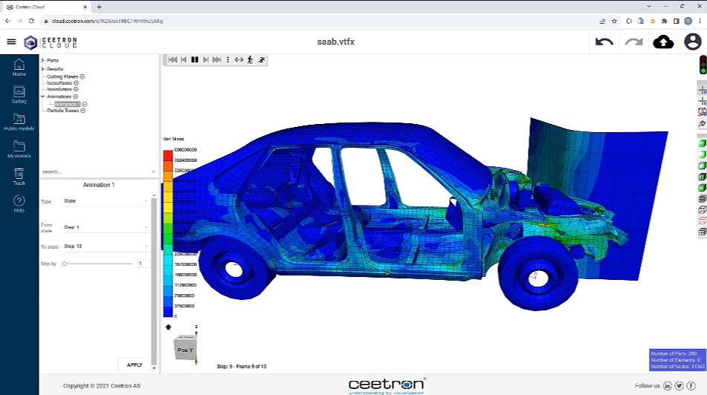The height and width of the screenshot is (395, 707).
Task: Choose the red dashed cube draw style
Action: tap(702, 221)
